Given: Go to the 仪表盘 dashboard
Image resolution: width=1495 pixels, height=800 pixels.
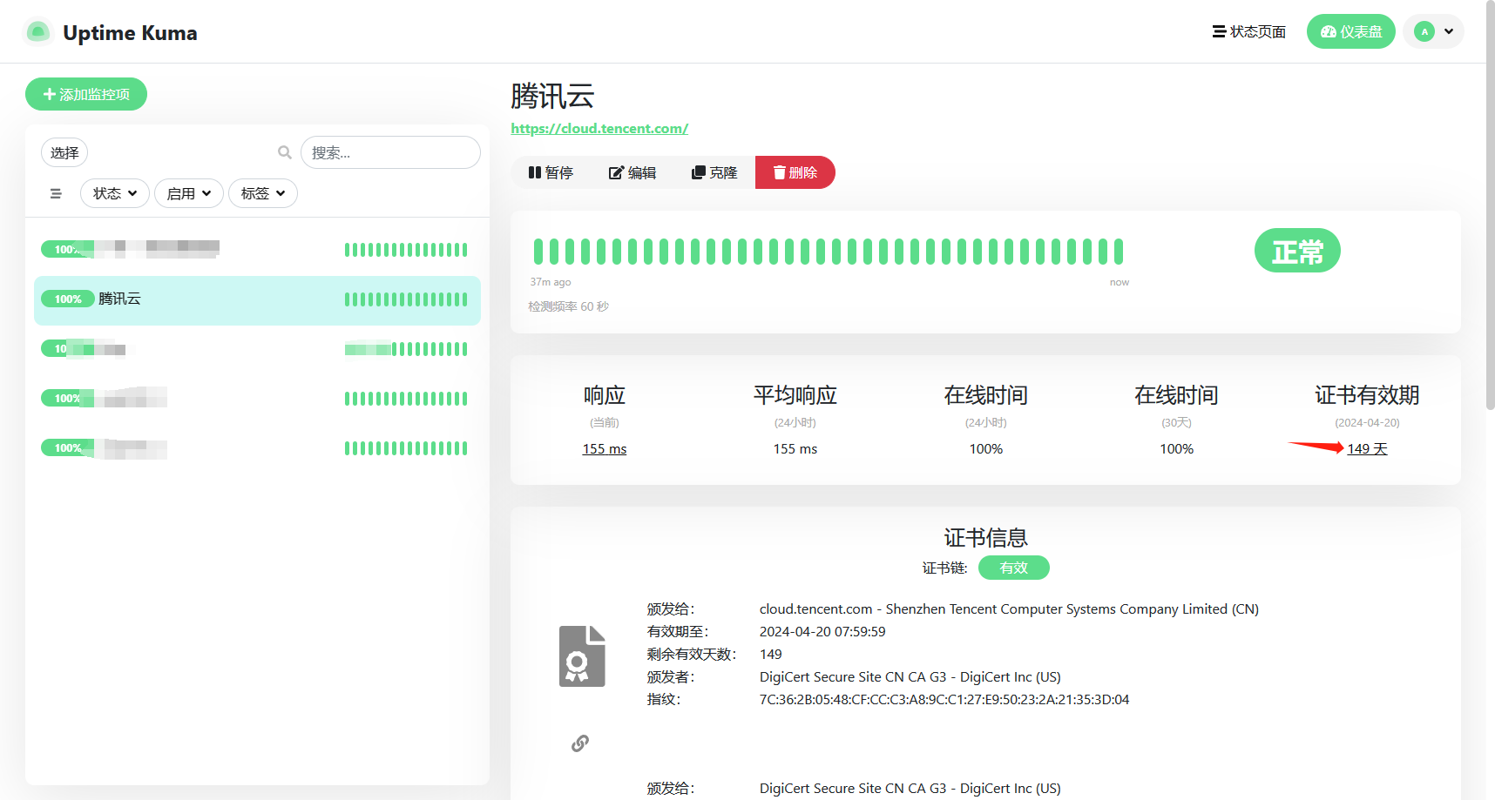Looking at the screenshot, I should point(1350,32).
